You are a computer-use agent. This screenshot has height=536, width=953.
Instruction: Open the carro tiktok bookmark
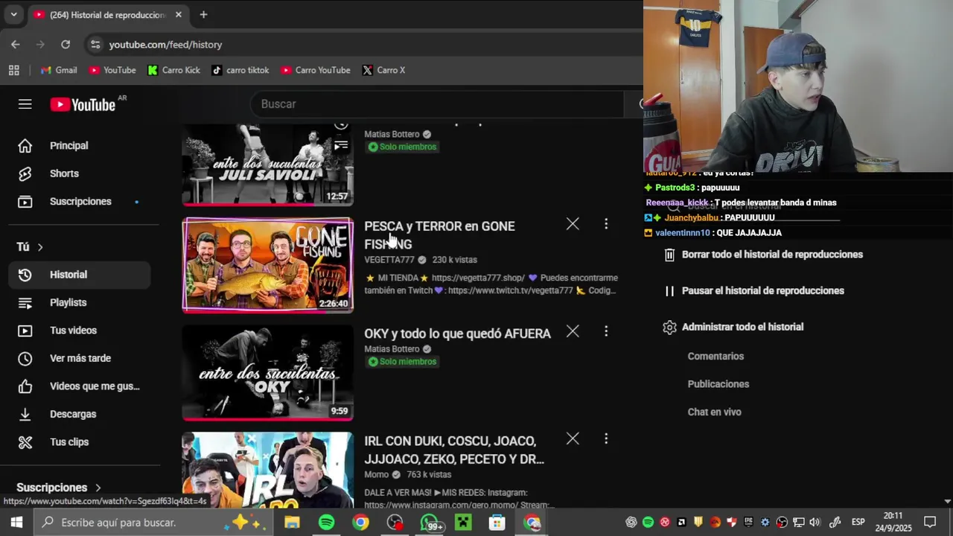coord(240,70)
